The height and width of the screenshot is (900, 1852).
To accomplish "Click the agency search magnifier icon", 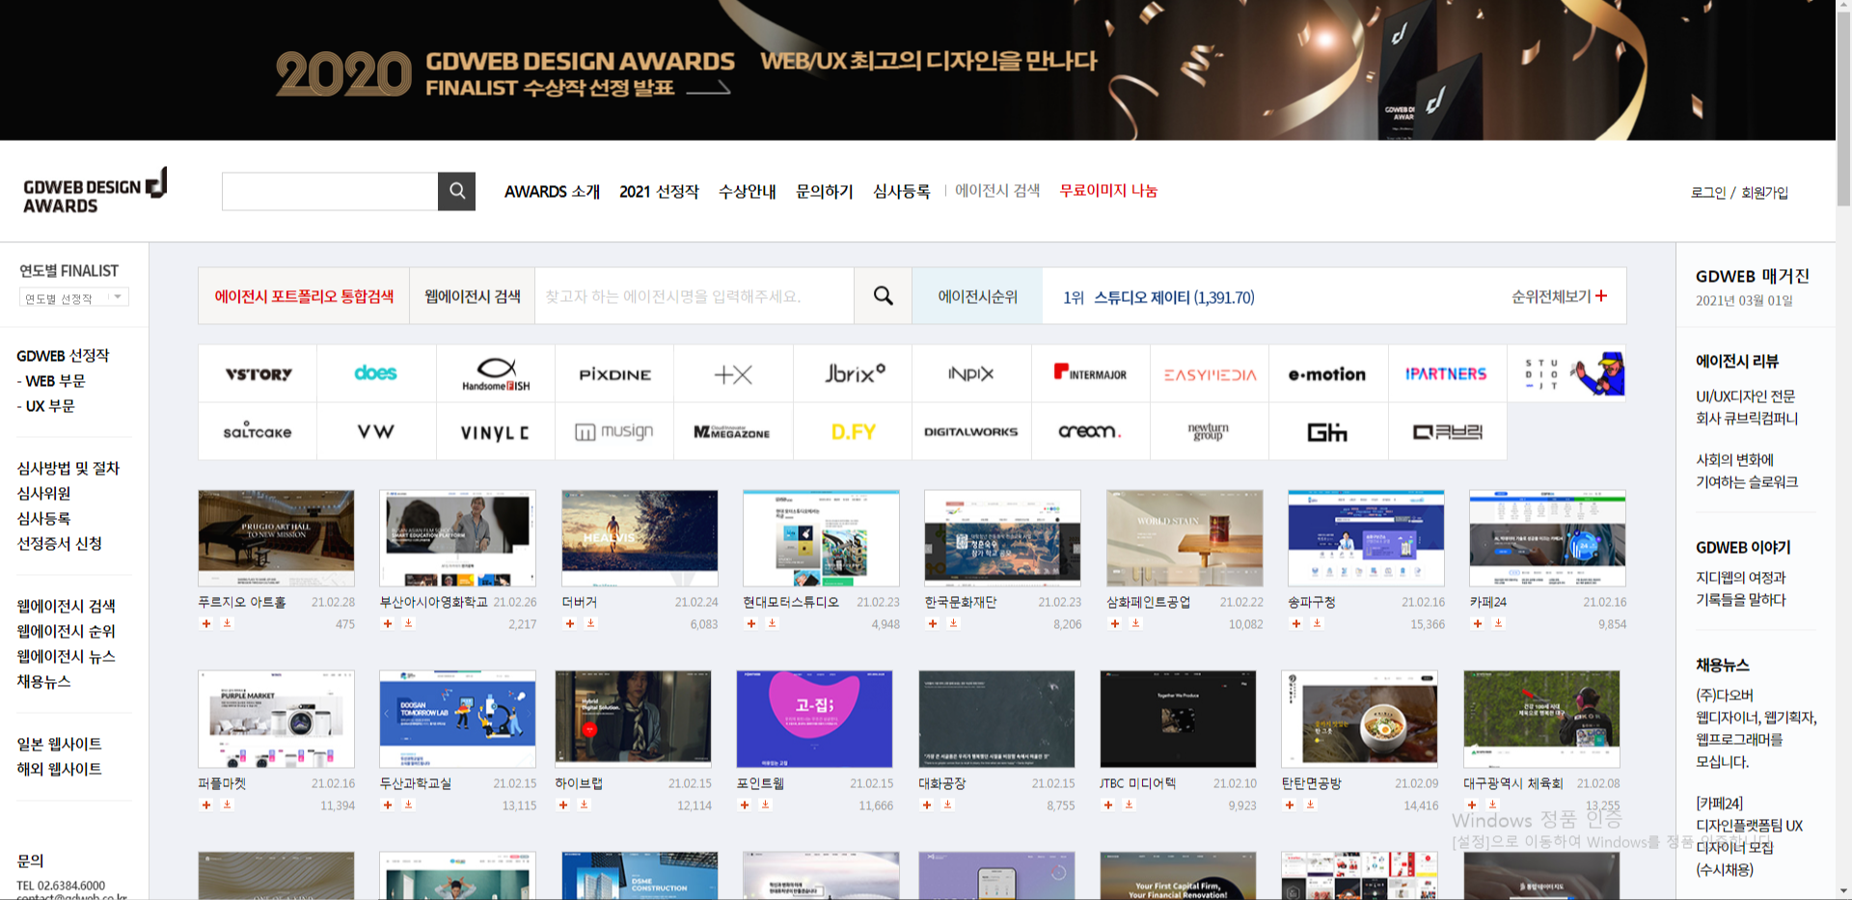I will (x=883, y=296).
